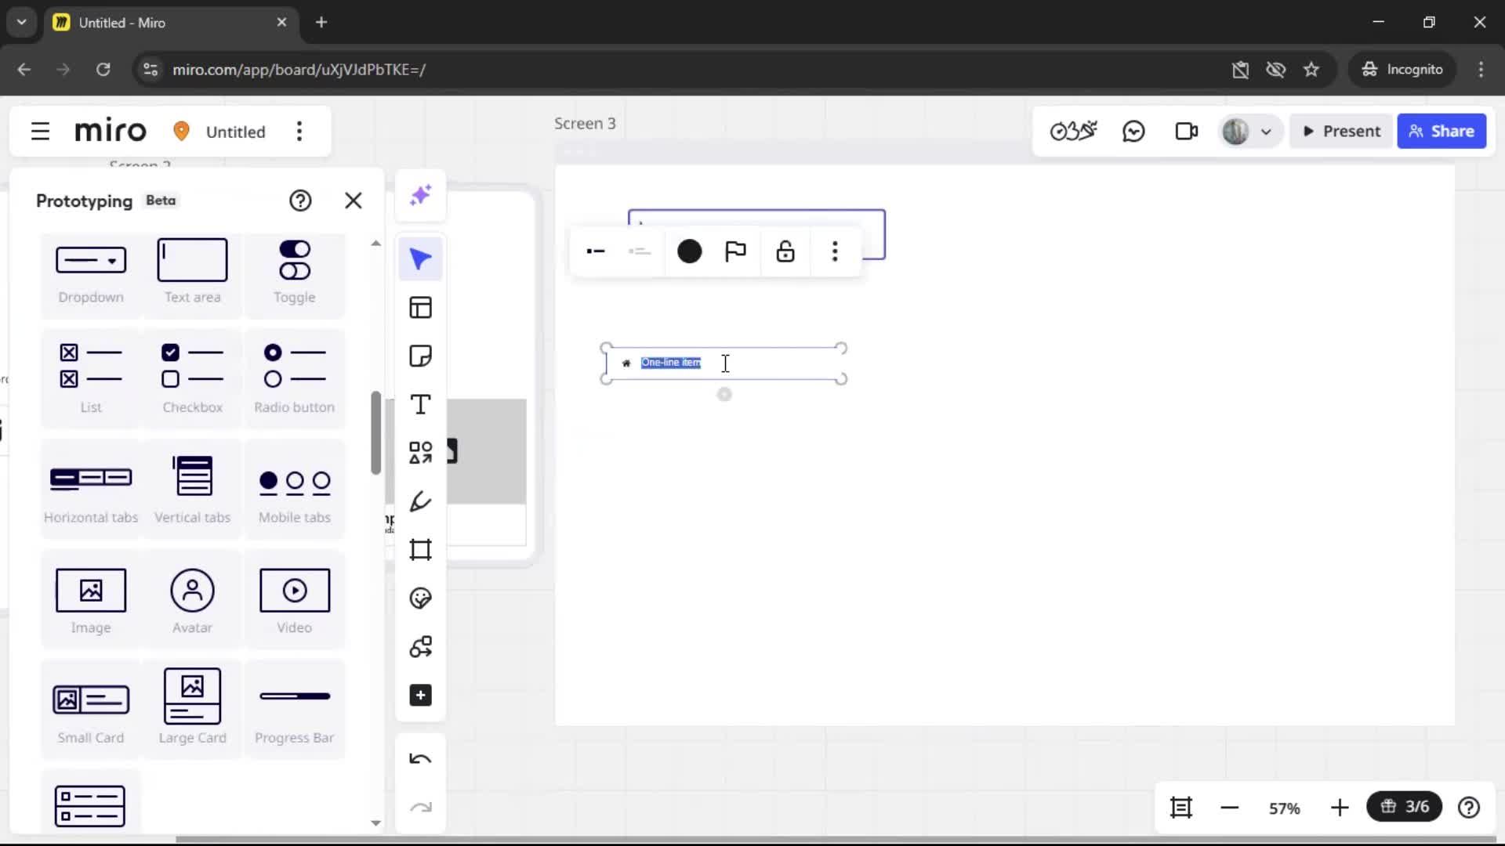
Task: Close the Prototyping panel
Action: [354, 201]
